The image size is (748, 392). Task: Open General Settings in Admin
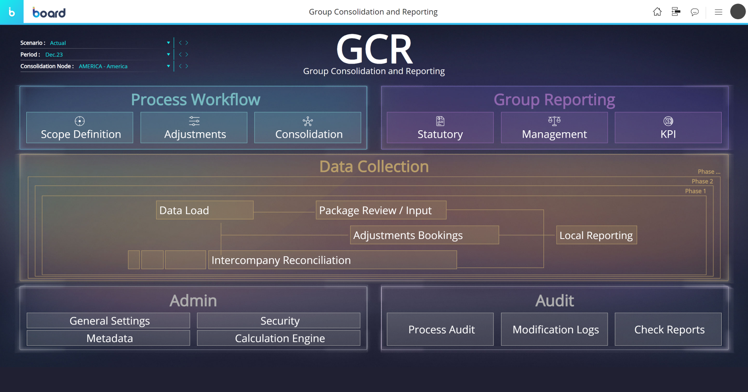point(108,321)
